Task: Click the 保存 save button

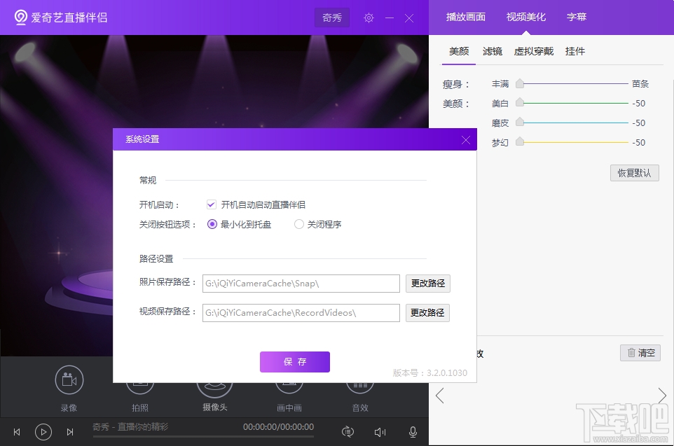Action: pyautogui.click(x=294, y=362)
